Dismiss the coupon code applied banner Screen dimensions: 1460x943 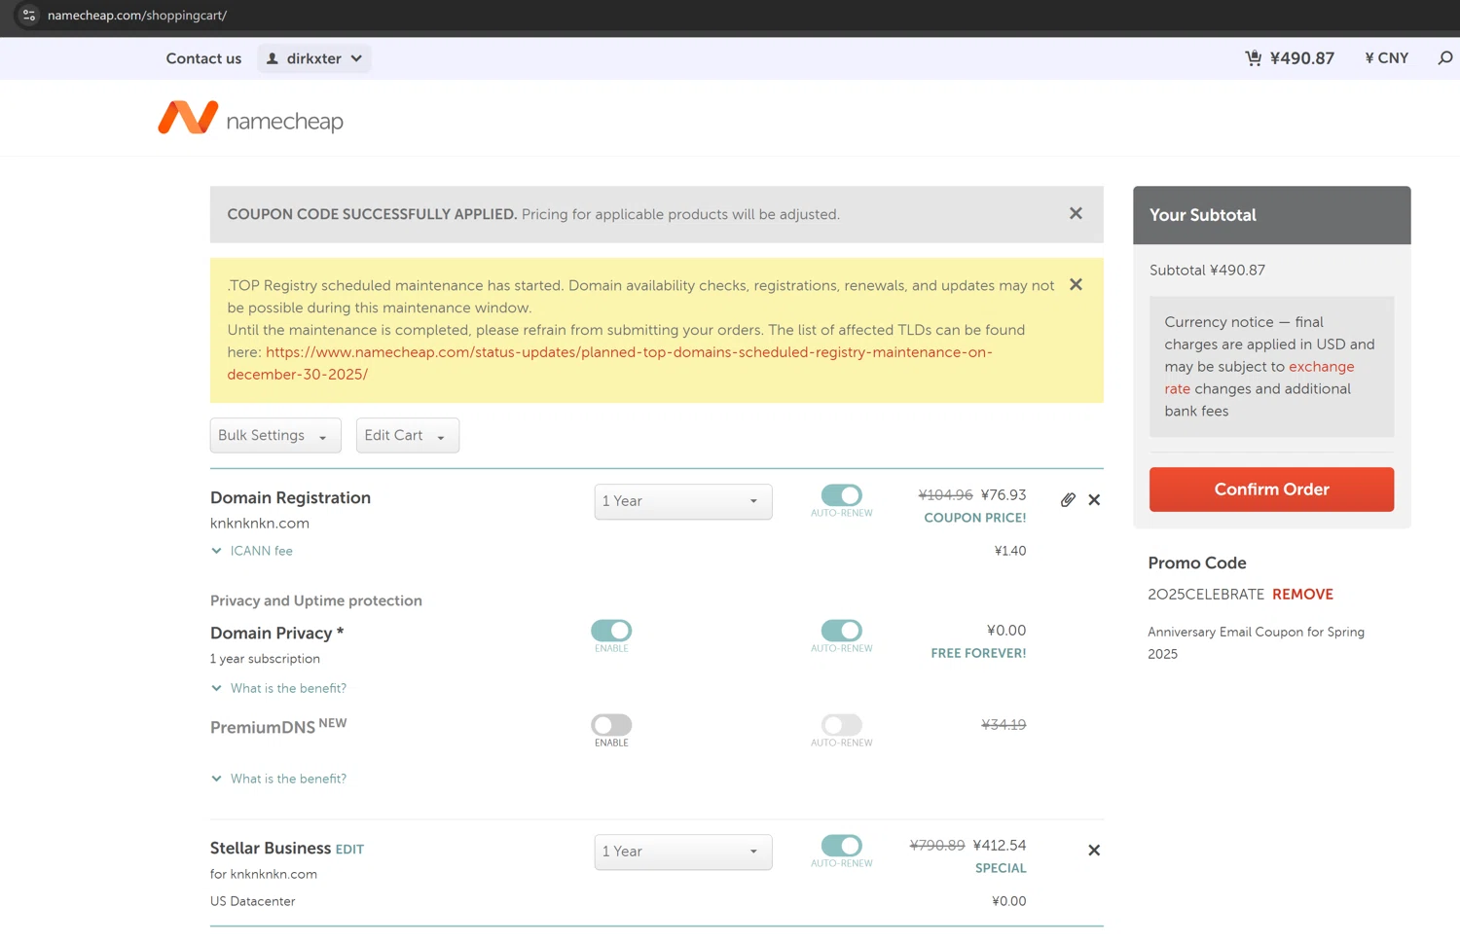(1076, 213)
